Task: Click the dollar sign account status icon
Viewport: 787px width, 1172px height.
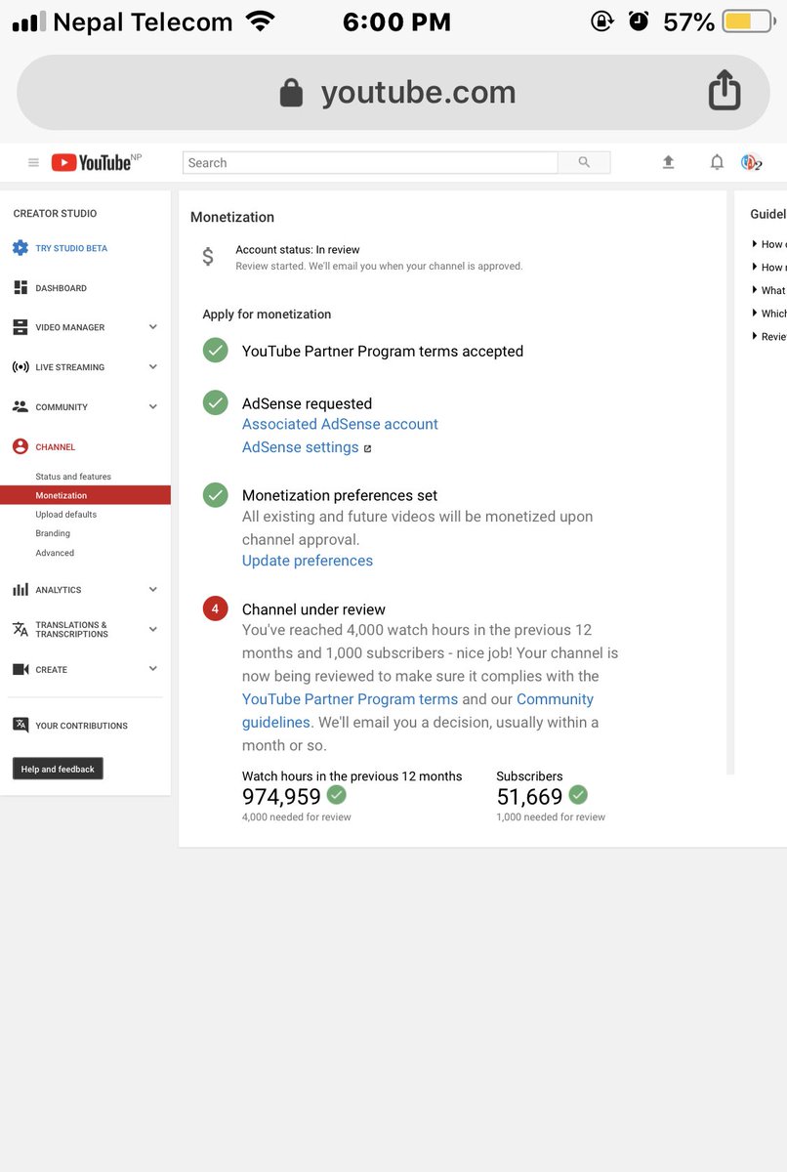Action: (208, 257)
